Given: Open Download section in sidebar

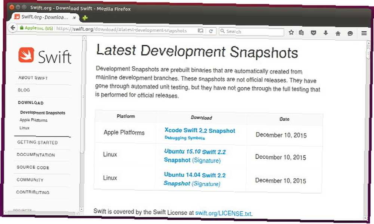Looking at the screenshot, I should (31, 103).
